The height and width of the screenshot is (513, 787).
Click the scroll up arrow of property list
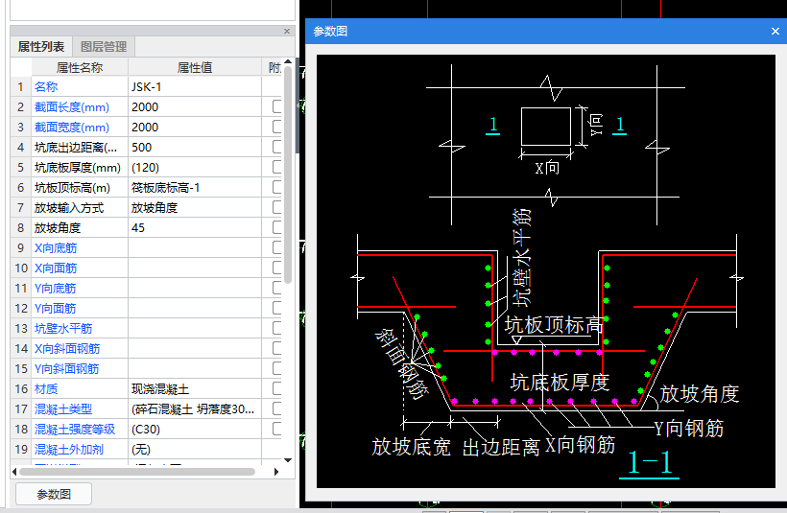(x=288, y=61)
